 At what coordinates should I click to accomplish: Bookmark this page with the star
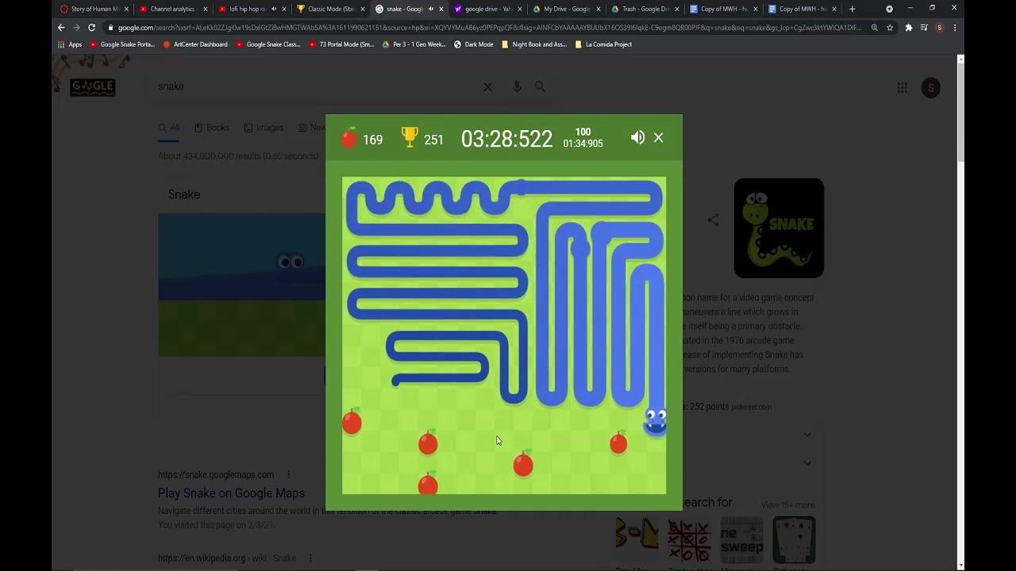coord(890,27)
